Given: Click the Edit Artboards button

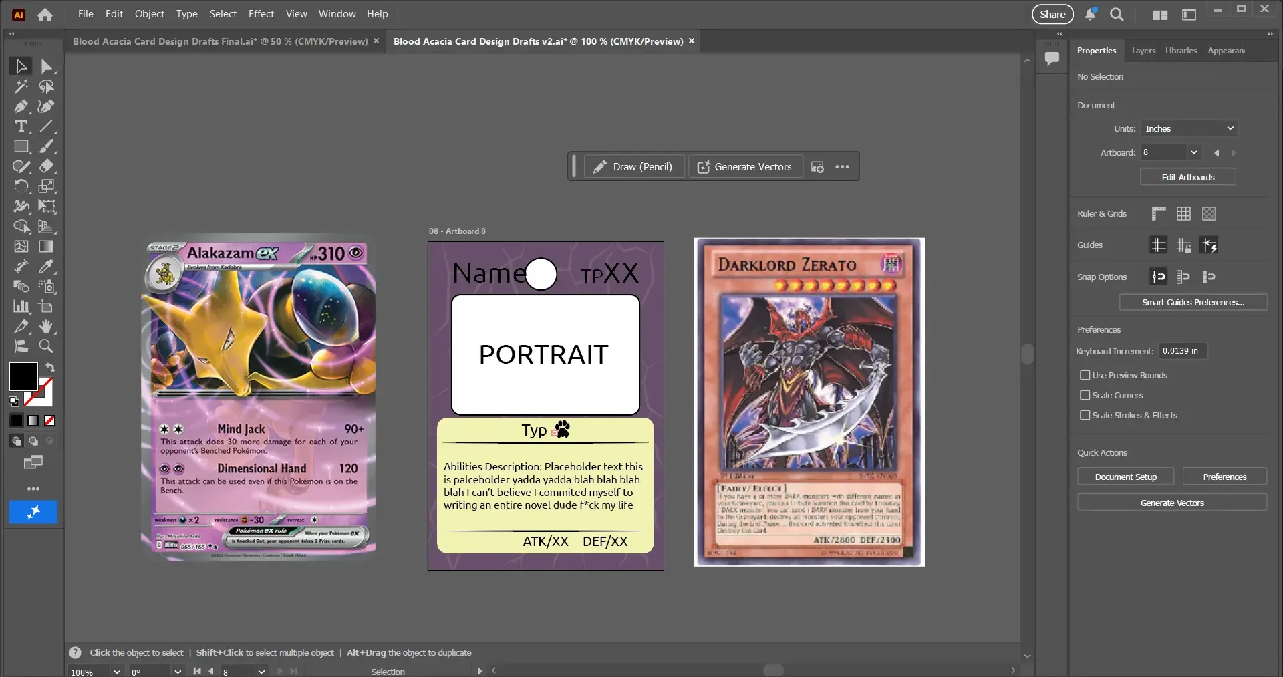Looking at the screenshot, I should 1188,177.
